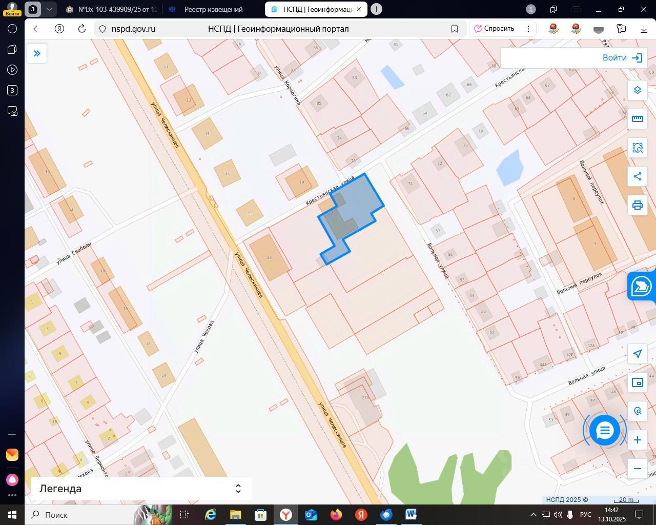The width and height of the screenshot is (656, 525).
Task: Toggle the overview mini-map window
Action: pyautogui.click(x=637, y=382)
